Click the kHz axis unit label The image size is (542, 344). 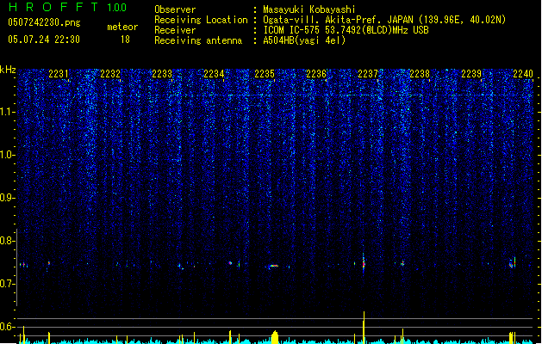point(8,70)
